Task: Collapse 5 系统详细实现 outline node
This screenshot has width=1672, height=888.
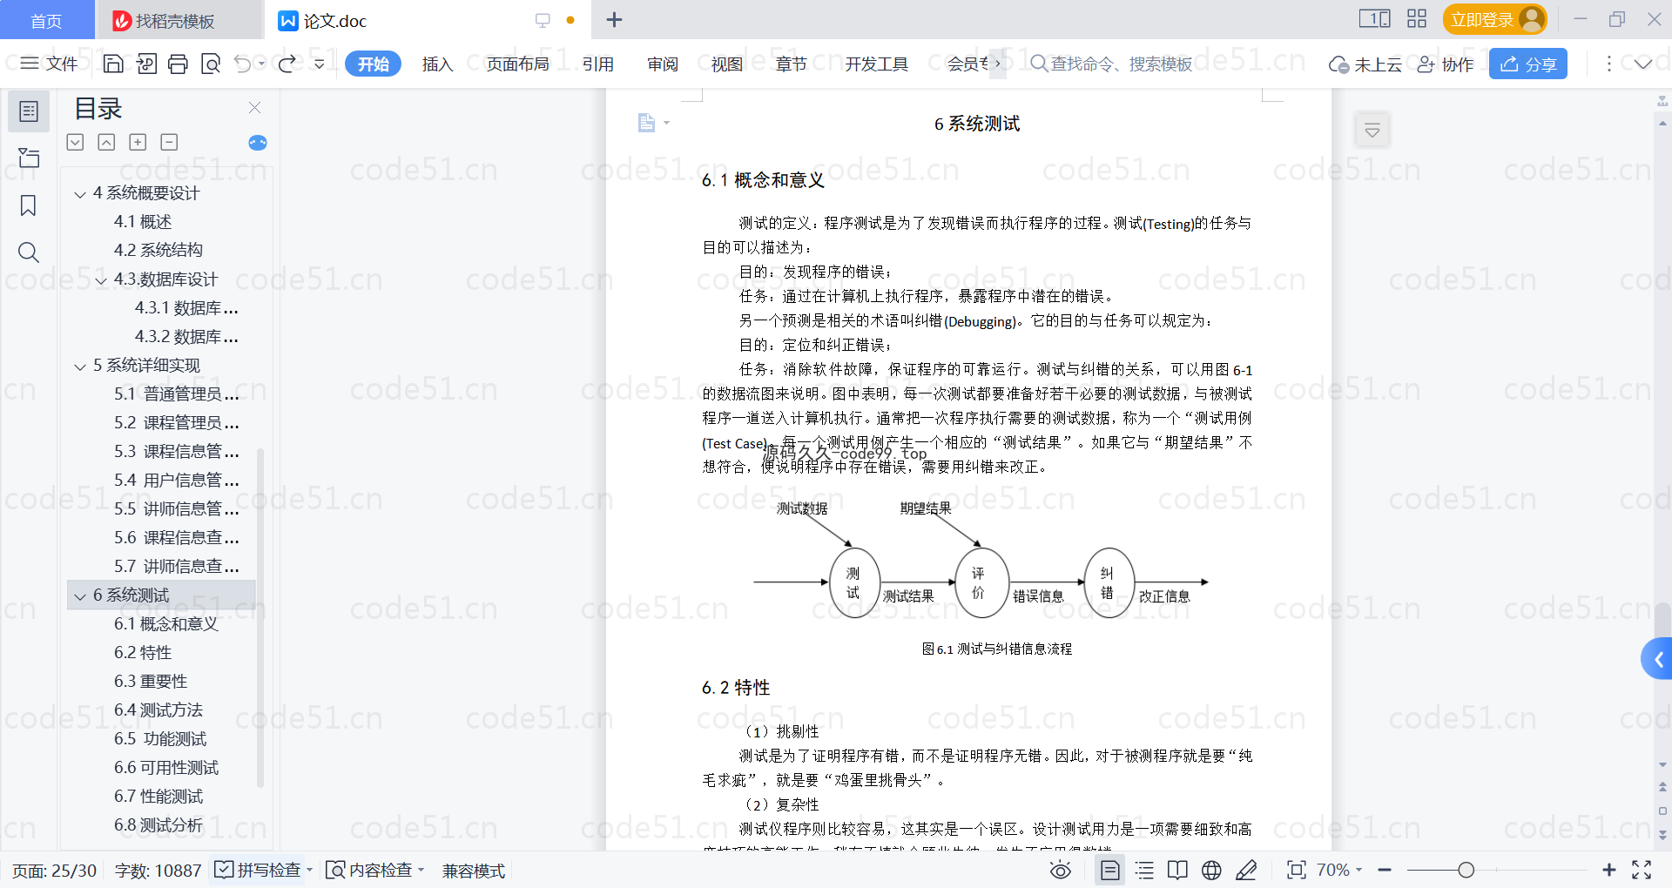Action: point(80,367)
